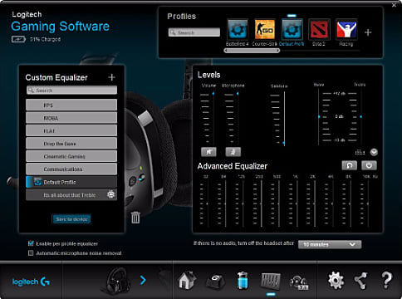Screen dimensions: 402x299
Task: Close the Logitech Gaming Software window
Action: click(395, 5)
